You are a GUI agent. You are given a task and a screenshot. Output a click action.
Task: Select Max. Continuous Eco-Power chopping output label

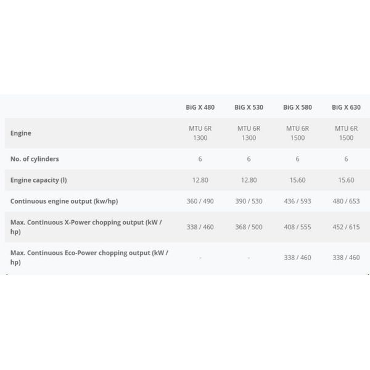[89, 257]
